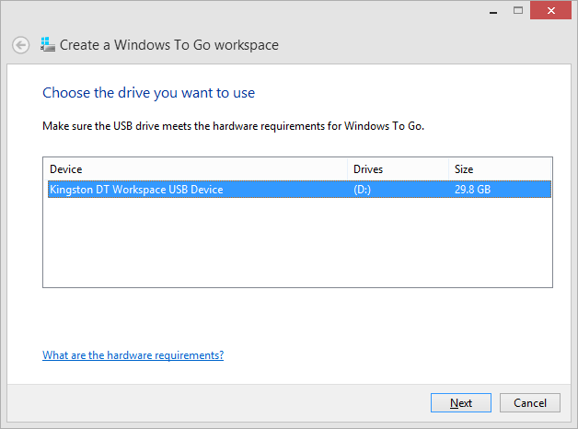Image resolution: width=578 pixels, height=429 pixels.
Task: Click 'Create a Windows To Go workspace' title
Action: click(169, 45)
